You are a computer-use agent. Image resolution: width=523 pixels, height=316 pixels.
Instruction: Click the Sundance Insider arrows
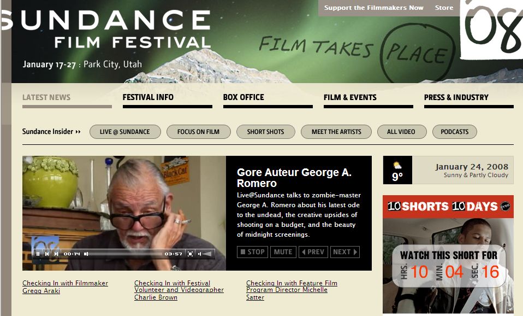[x=78, y=132]
